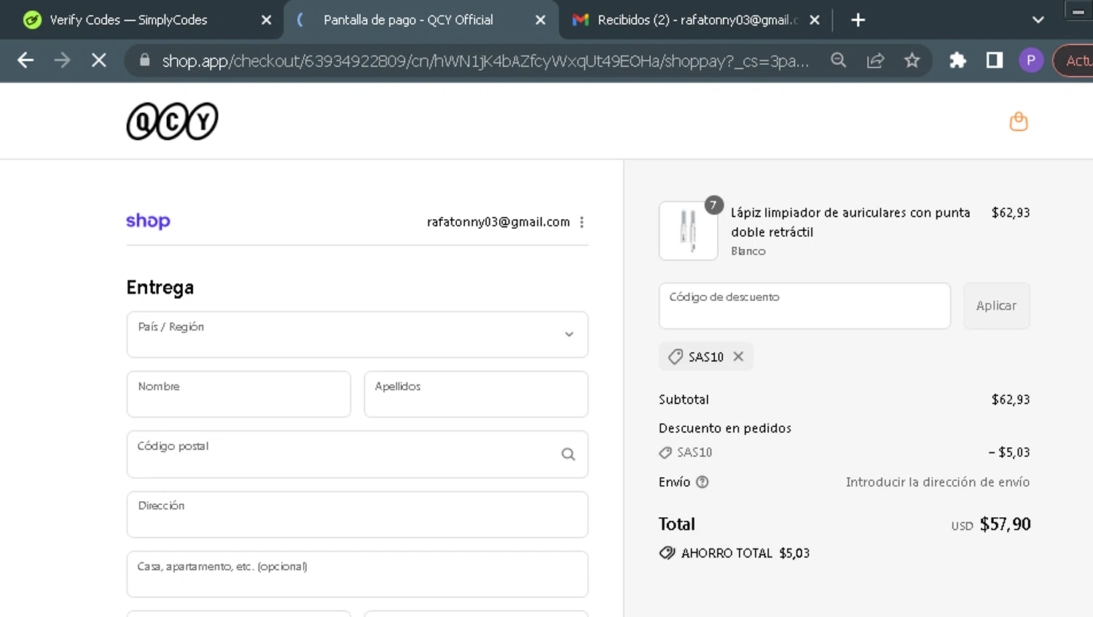Open the zoom magnifier in address bar
The width and height of the screenshot is (1093, 617).
(839, 60)
